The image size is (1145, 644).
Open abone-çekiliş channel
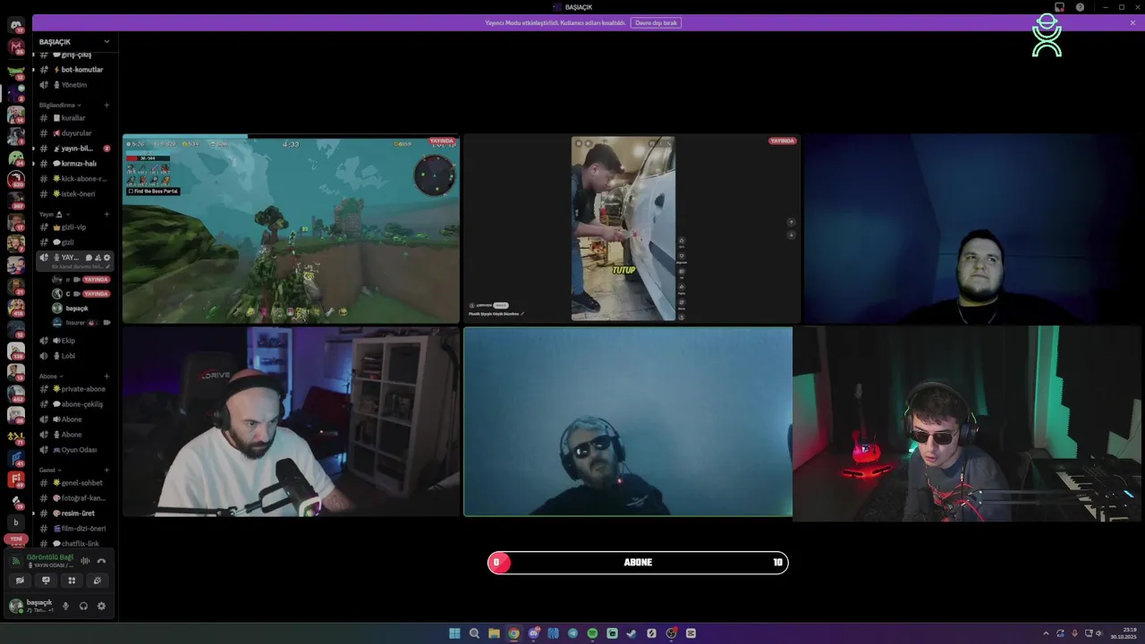(x=74, y=404)
